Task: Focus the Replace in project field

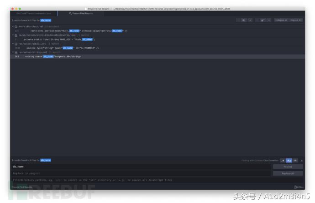Action: click(x=141, y=173)
